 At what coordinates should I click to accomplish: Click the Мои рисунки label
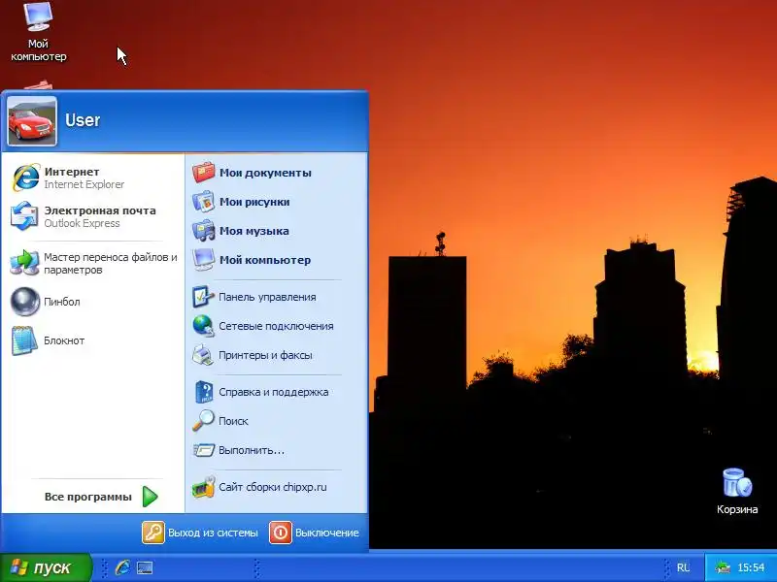pyautogui.click(x=254, y=202)
